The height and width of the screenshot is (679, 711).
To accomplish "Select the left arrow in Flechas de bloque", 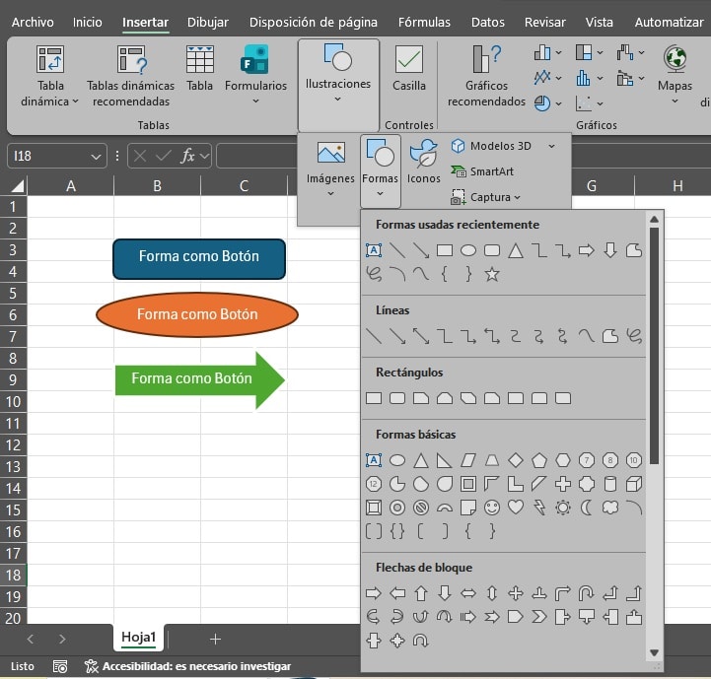I will tap(397, 593).
